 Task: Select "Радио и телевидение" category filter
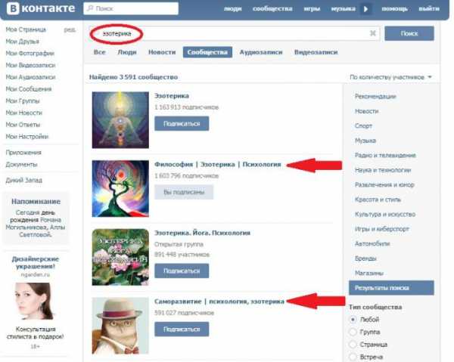385,156
